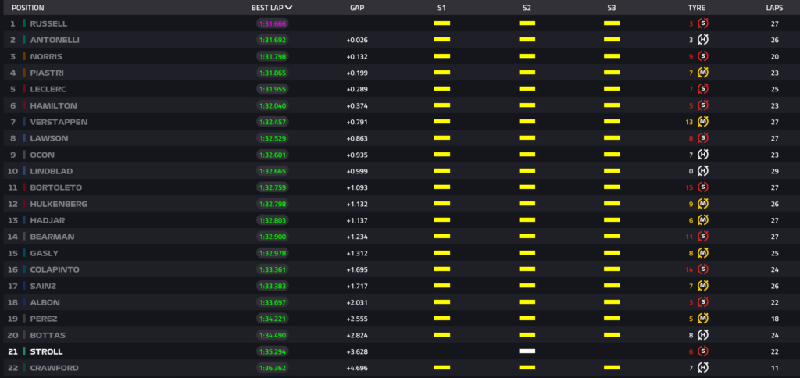The height and width of the screenshot is (378, 800).
Task: Click Verstappen's tyre age 13
Action: 690,122
